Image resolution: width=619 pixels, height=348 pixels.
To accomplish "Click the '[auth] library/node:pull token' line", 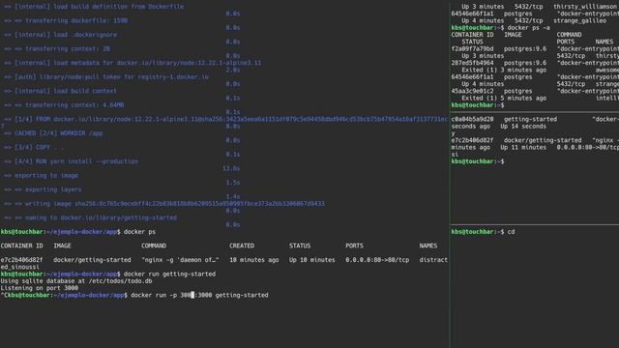I will [x=106, y=77].
